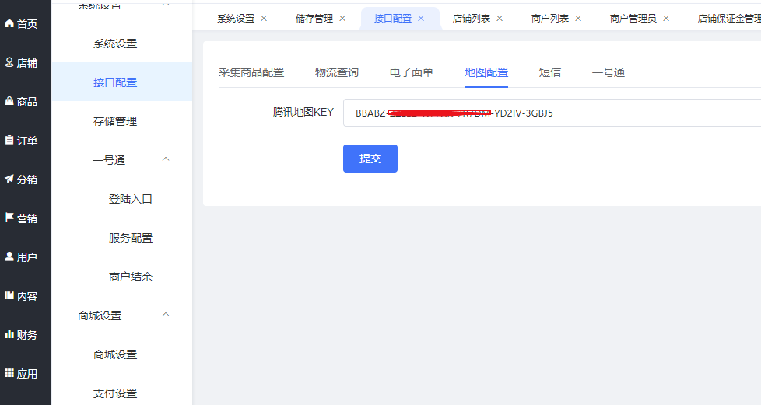This screenshot has height=405, width=761.
Task: Close the 商户列表 tab
Action: coord(578,19)
